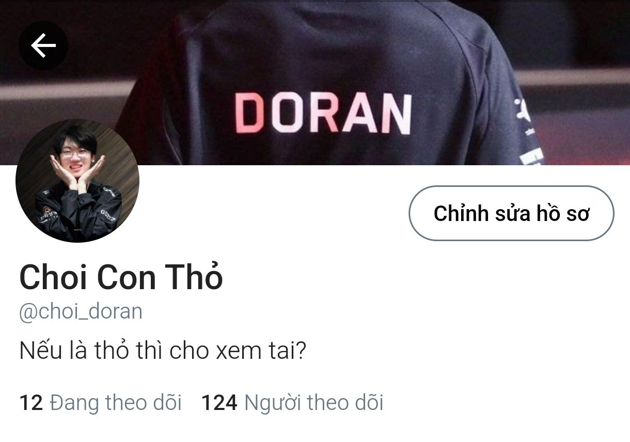The height and width of the screenshot is (442, 630).
Task: Click the following count number 12
Action: (31, 403)
